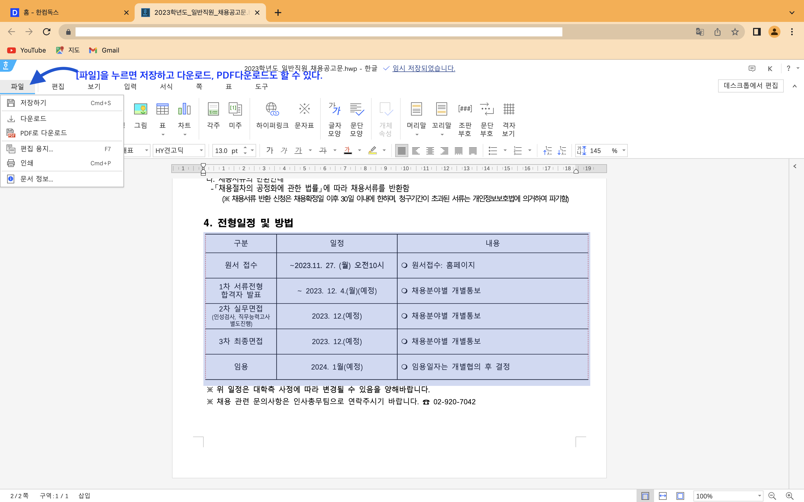Toggle bold 가 formatting button
This screenshot has height=502, width=804.
pyautogui.click(x=270, y=151)
